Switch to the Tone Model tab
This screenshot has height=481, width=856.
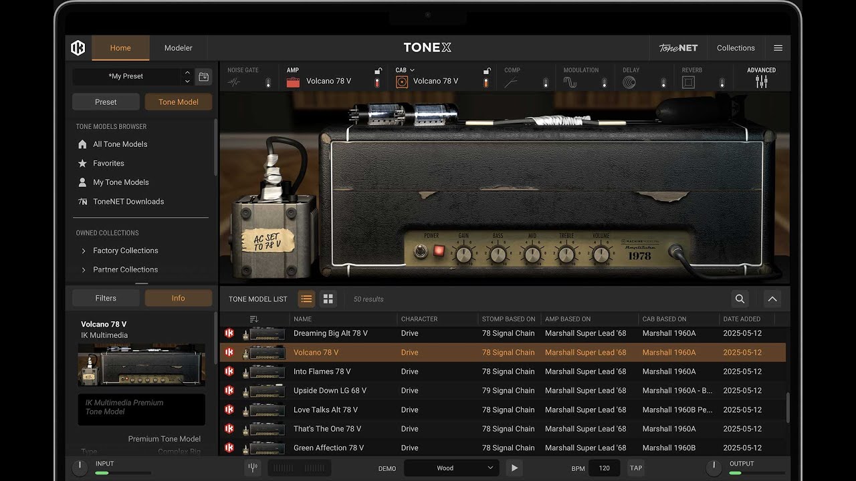pyautogui.click(x=178, y=102)
